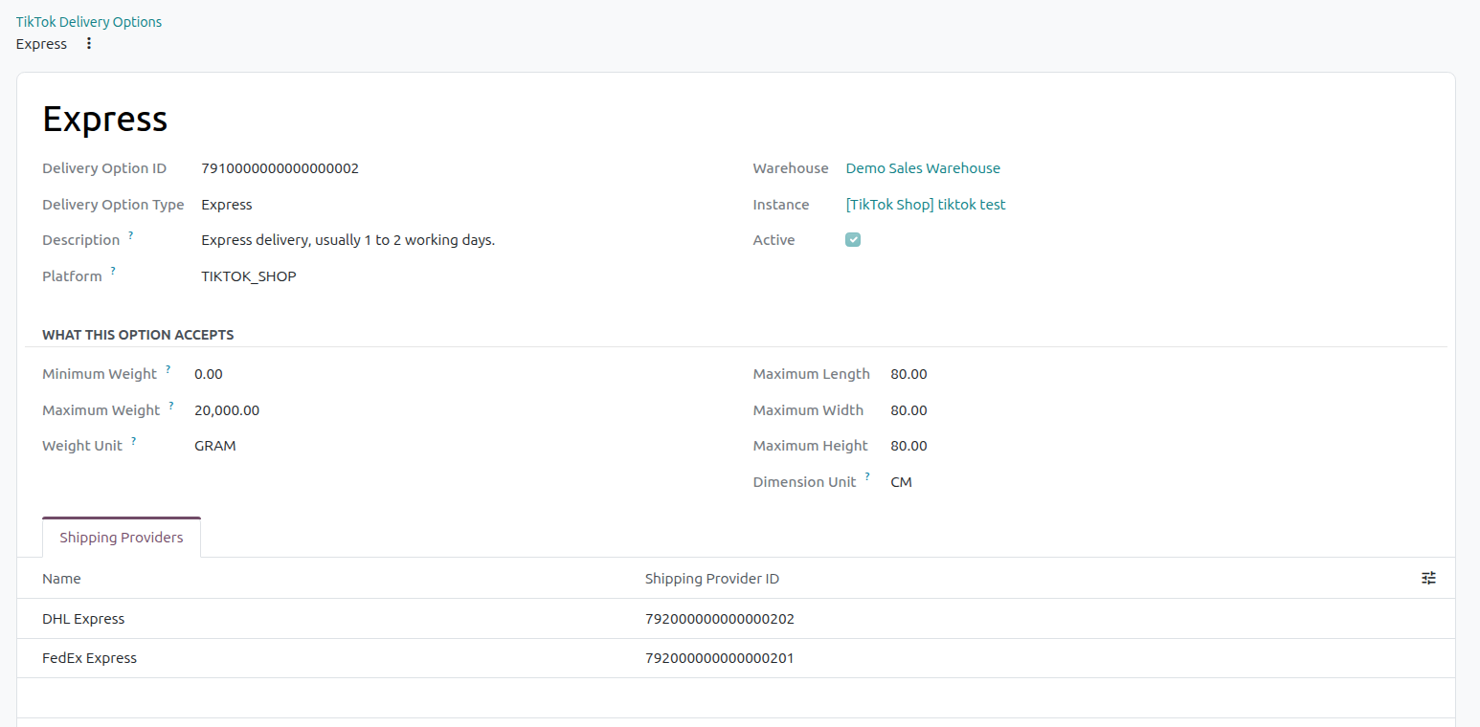Click the CM dimension unit value
The image size is (1480, 727).
click(x=901, y=482)
